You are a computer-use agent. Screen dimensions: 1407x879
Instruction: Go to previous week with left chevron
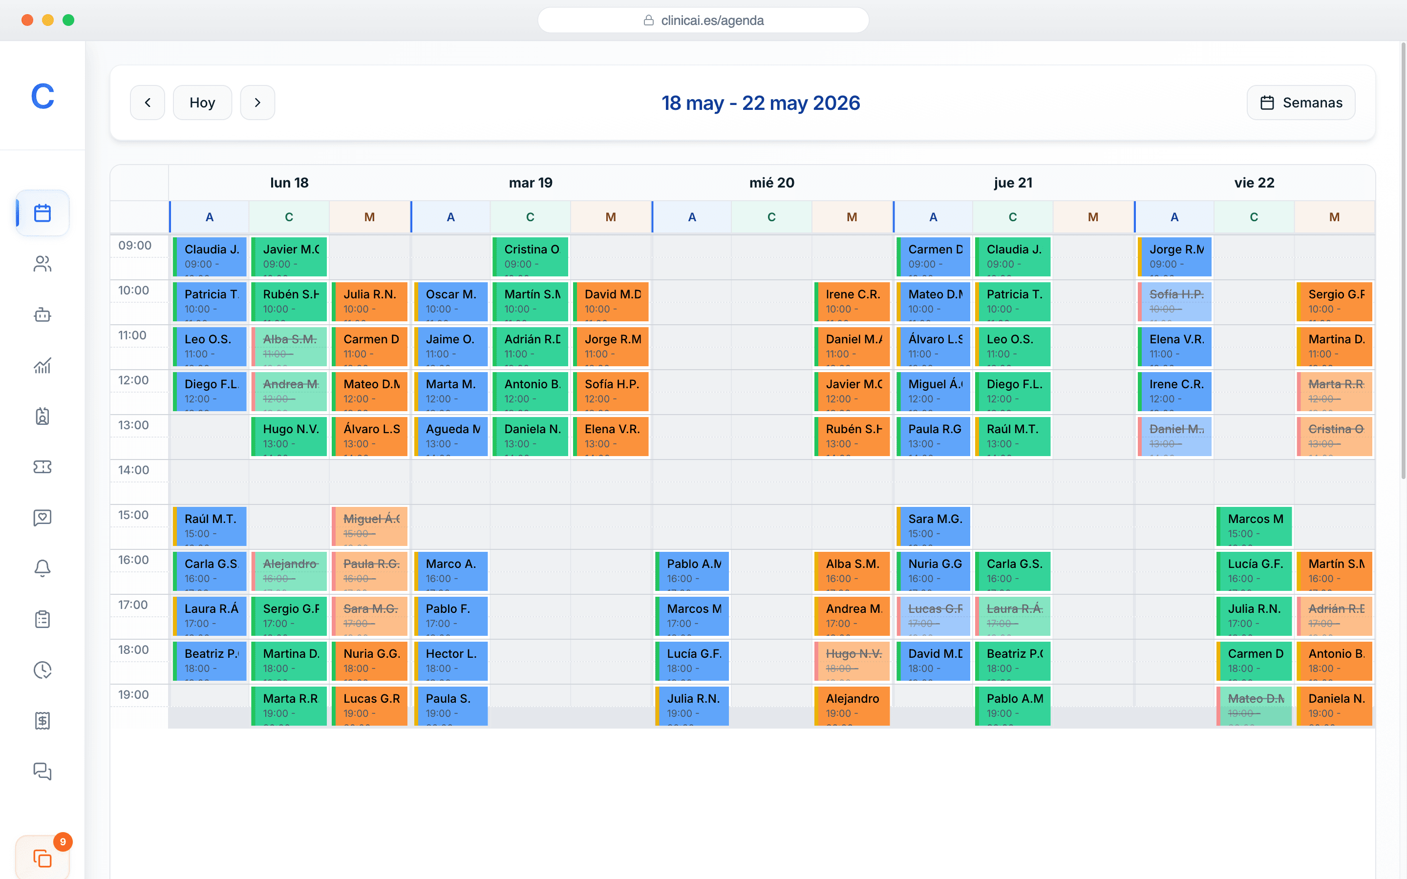[x=148, y=103]
